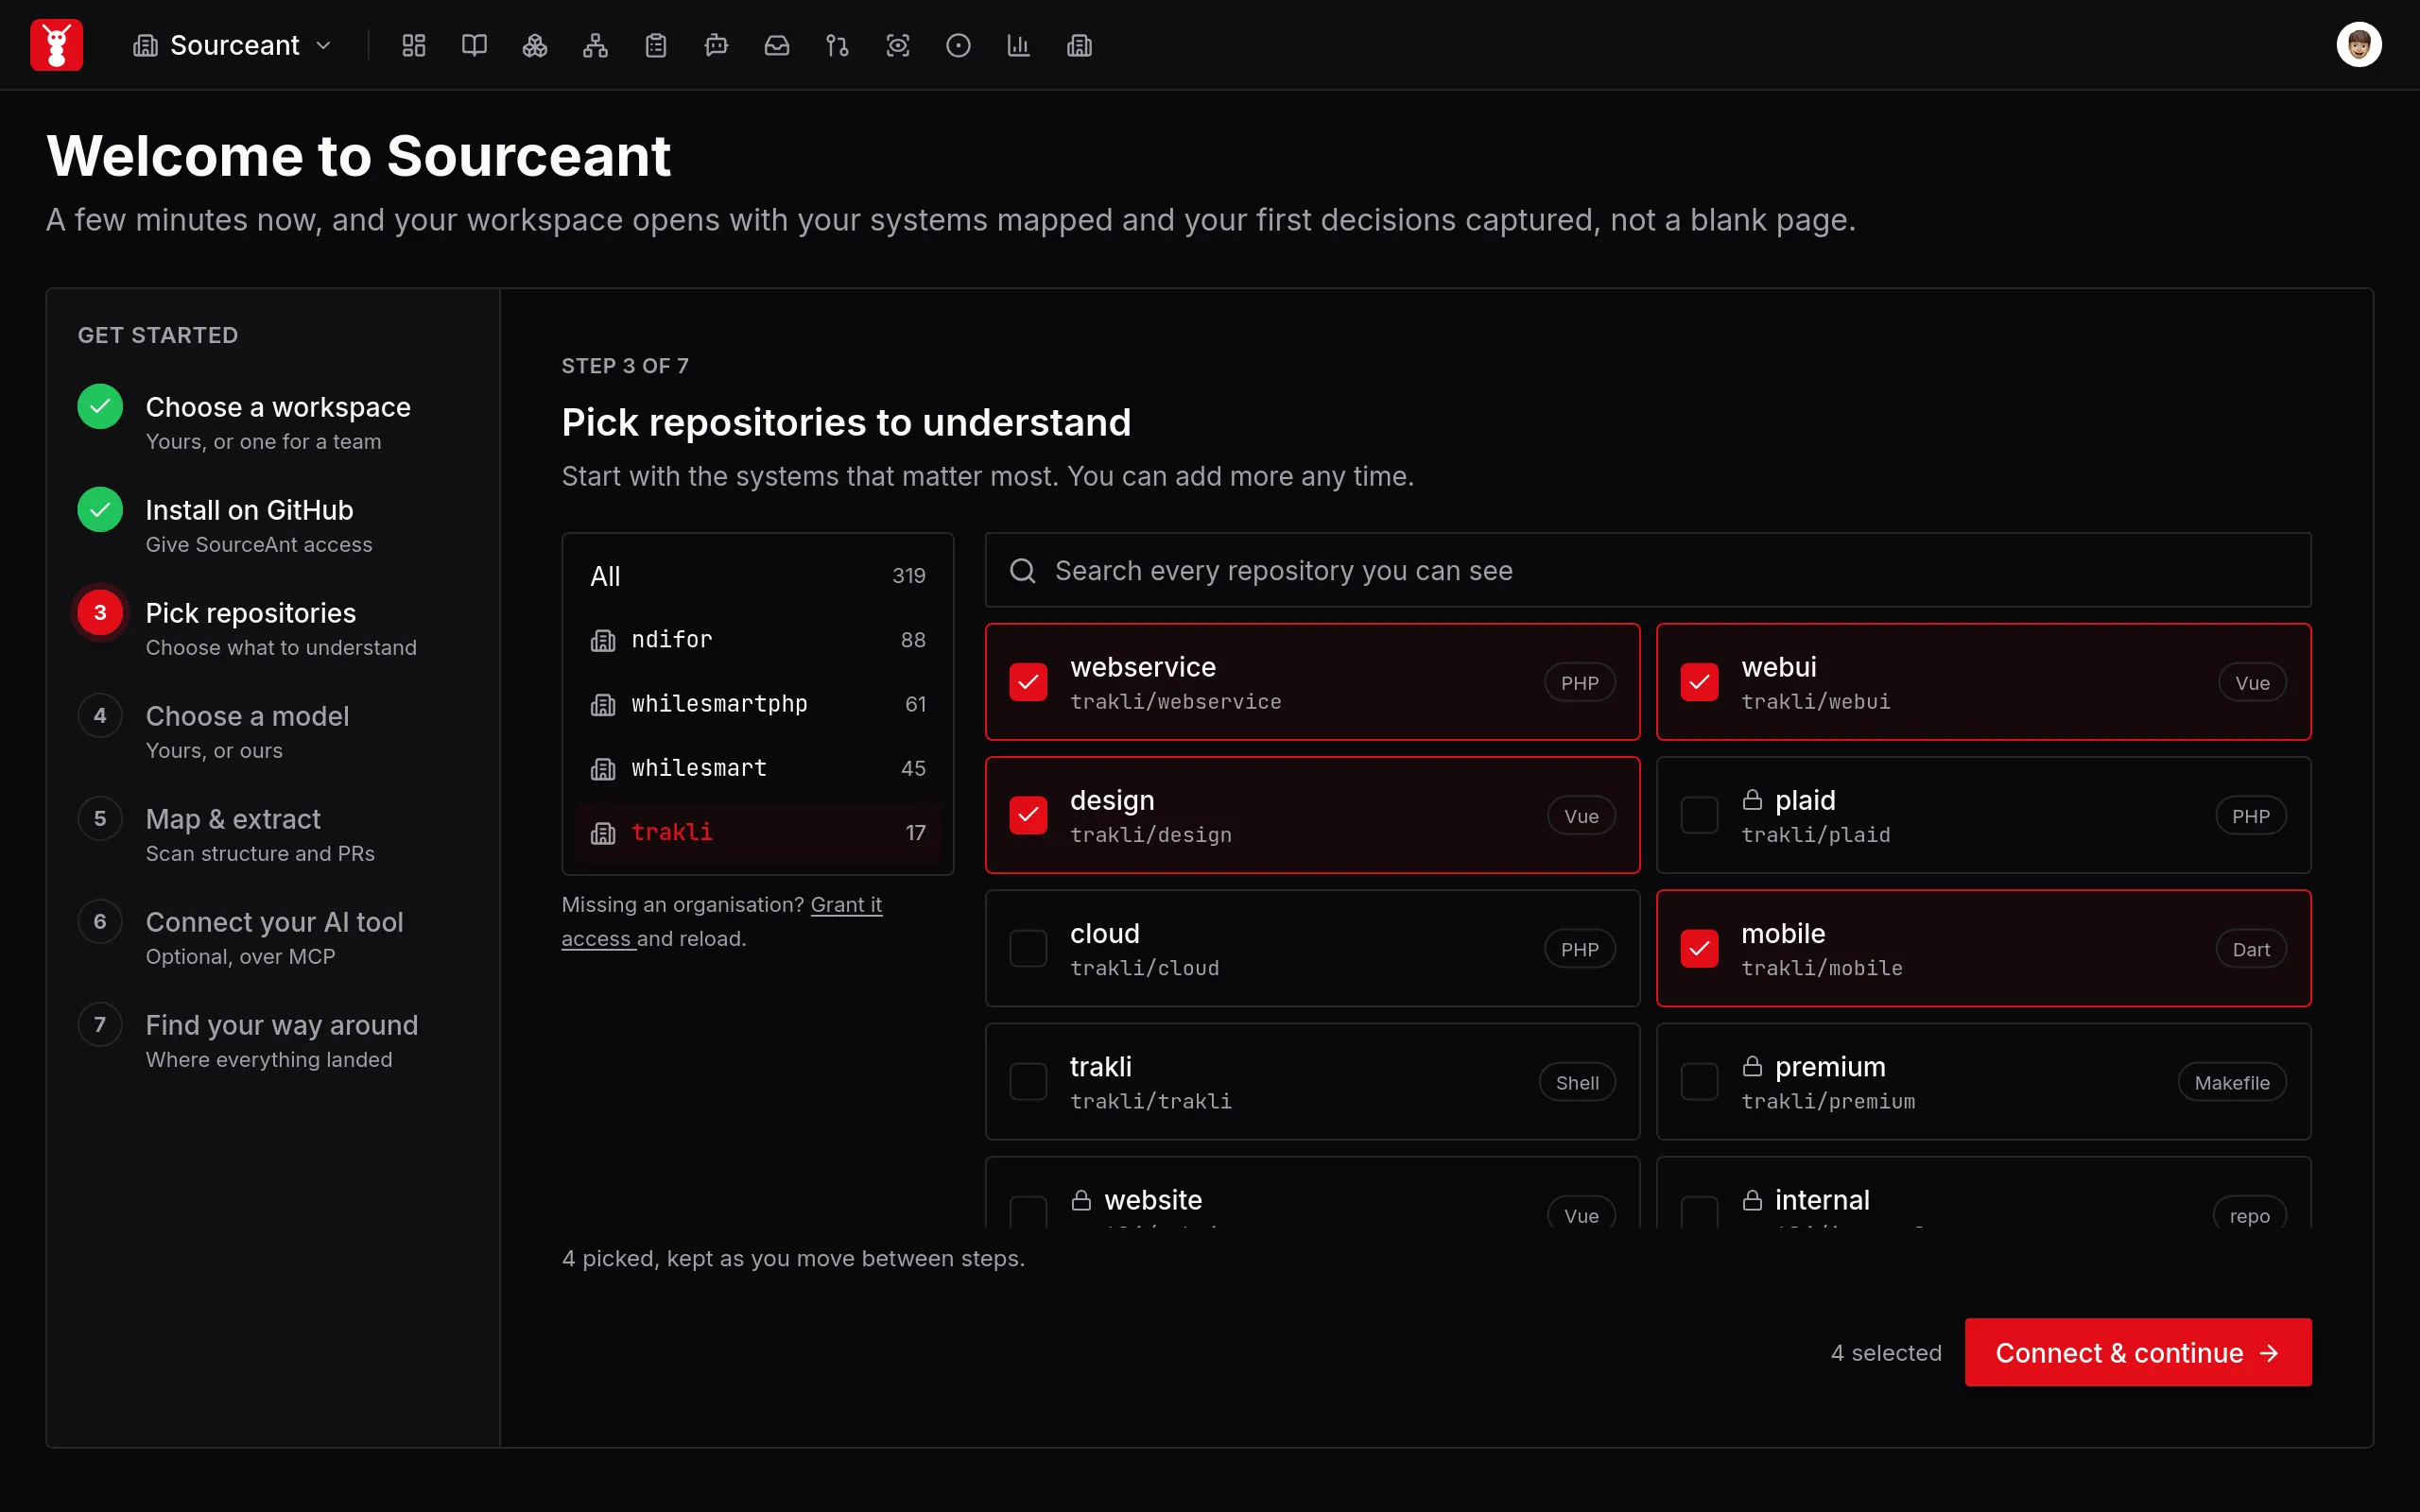Check the cloud repository checkbox
2420x1512 pixels.
pos(1028,948)
